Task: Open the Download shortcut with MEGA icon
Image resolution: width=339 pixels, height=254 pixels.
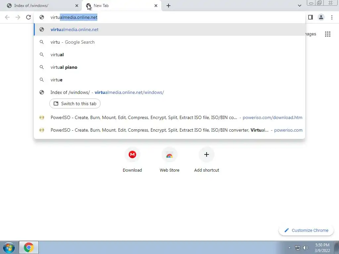Action: click(x=132, y=160)
